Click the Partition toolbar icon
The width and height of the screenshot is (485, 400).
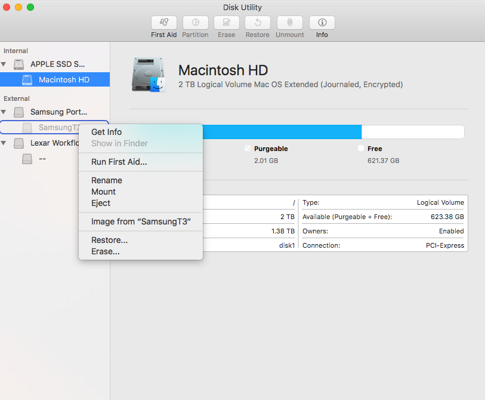(x=196, y=23)
